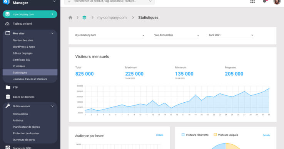The height and width of the screenshot is (149, 284).
Task: Click the Moyenne value 205 000
Action: (x=234, y=74)
